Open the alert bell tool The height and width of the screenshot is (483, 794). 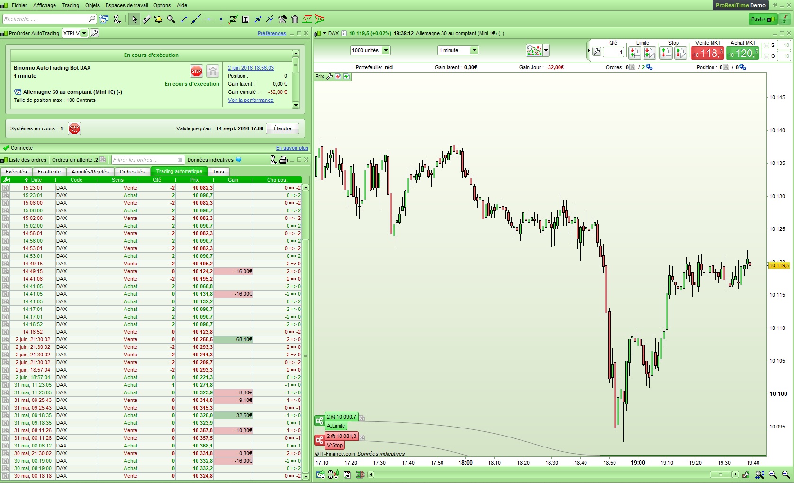pos(159,19)
